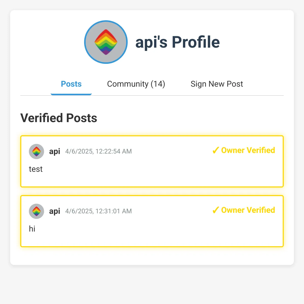Open the Community (14) tab
Screen dimensions: 304x304
click(x=136, y=84)
